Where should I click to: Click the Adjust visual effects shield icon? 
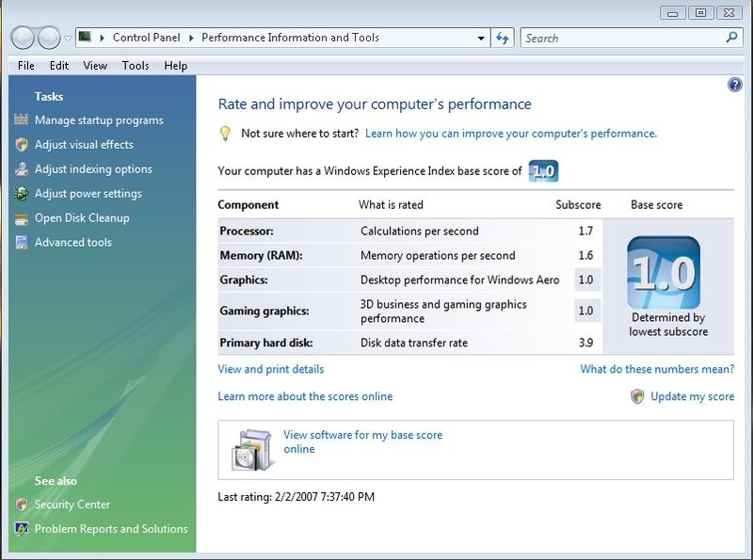21,145
